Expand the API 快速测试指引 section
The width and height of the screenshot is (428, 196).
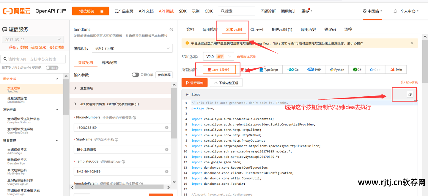coord(120,104)
